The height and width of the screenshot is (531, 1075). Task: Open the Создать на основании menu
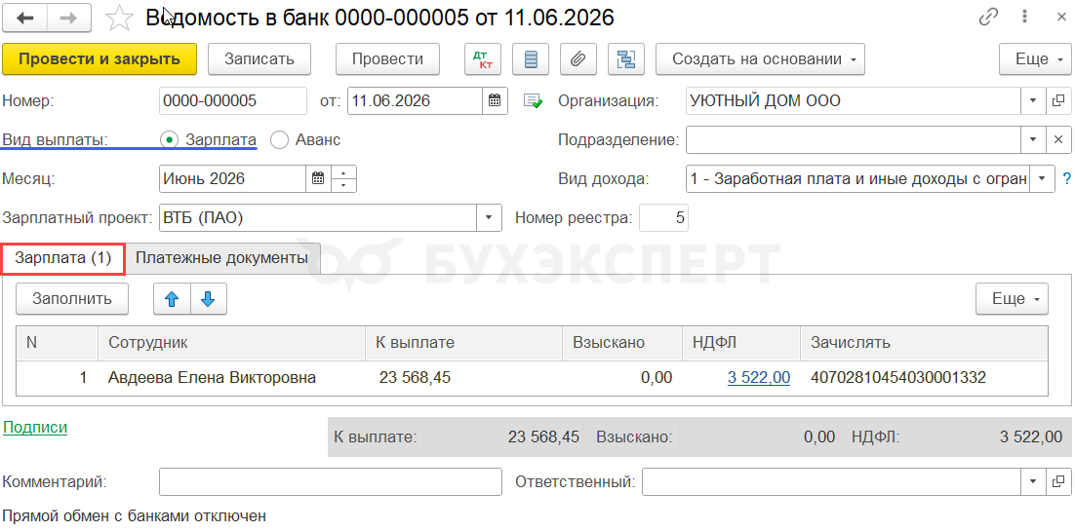tap(760, 59)
